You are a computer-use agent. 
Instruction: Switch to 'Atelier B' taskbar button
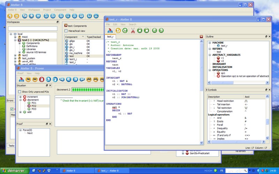pyautogui.click(x=77, y=171)
